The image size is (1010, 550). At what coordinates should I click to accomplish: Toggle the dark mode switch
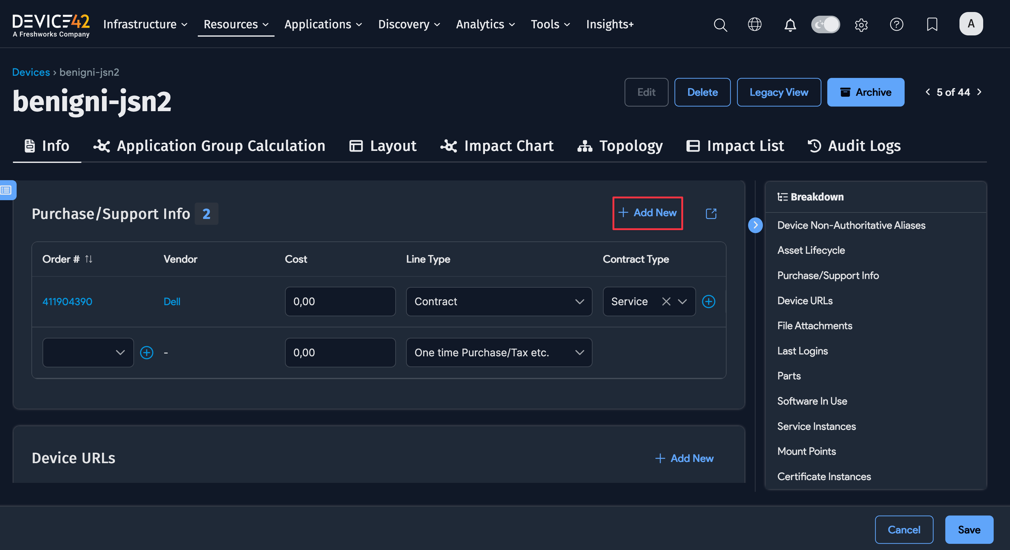pyautogui.click(x=825, y=25)
